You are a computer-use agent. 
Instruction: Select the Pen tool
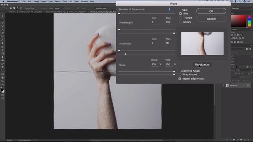click(x=2, y=64)
